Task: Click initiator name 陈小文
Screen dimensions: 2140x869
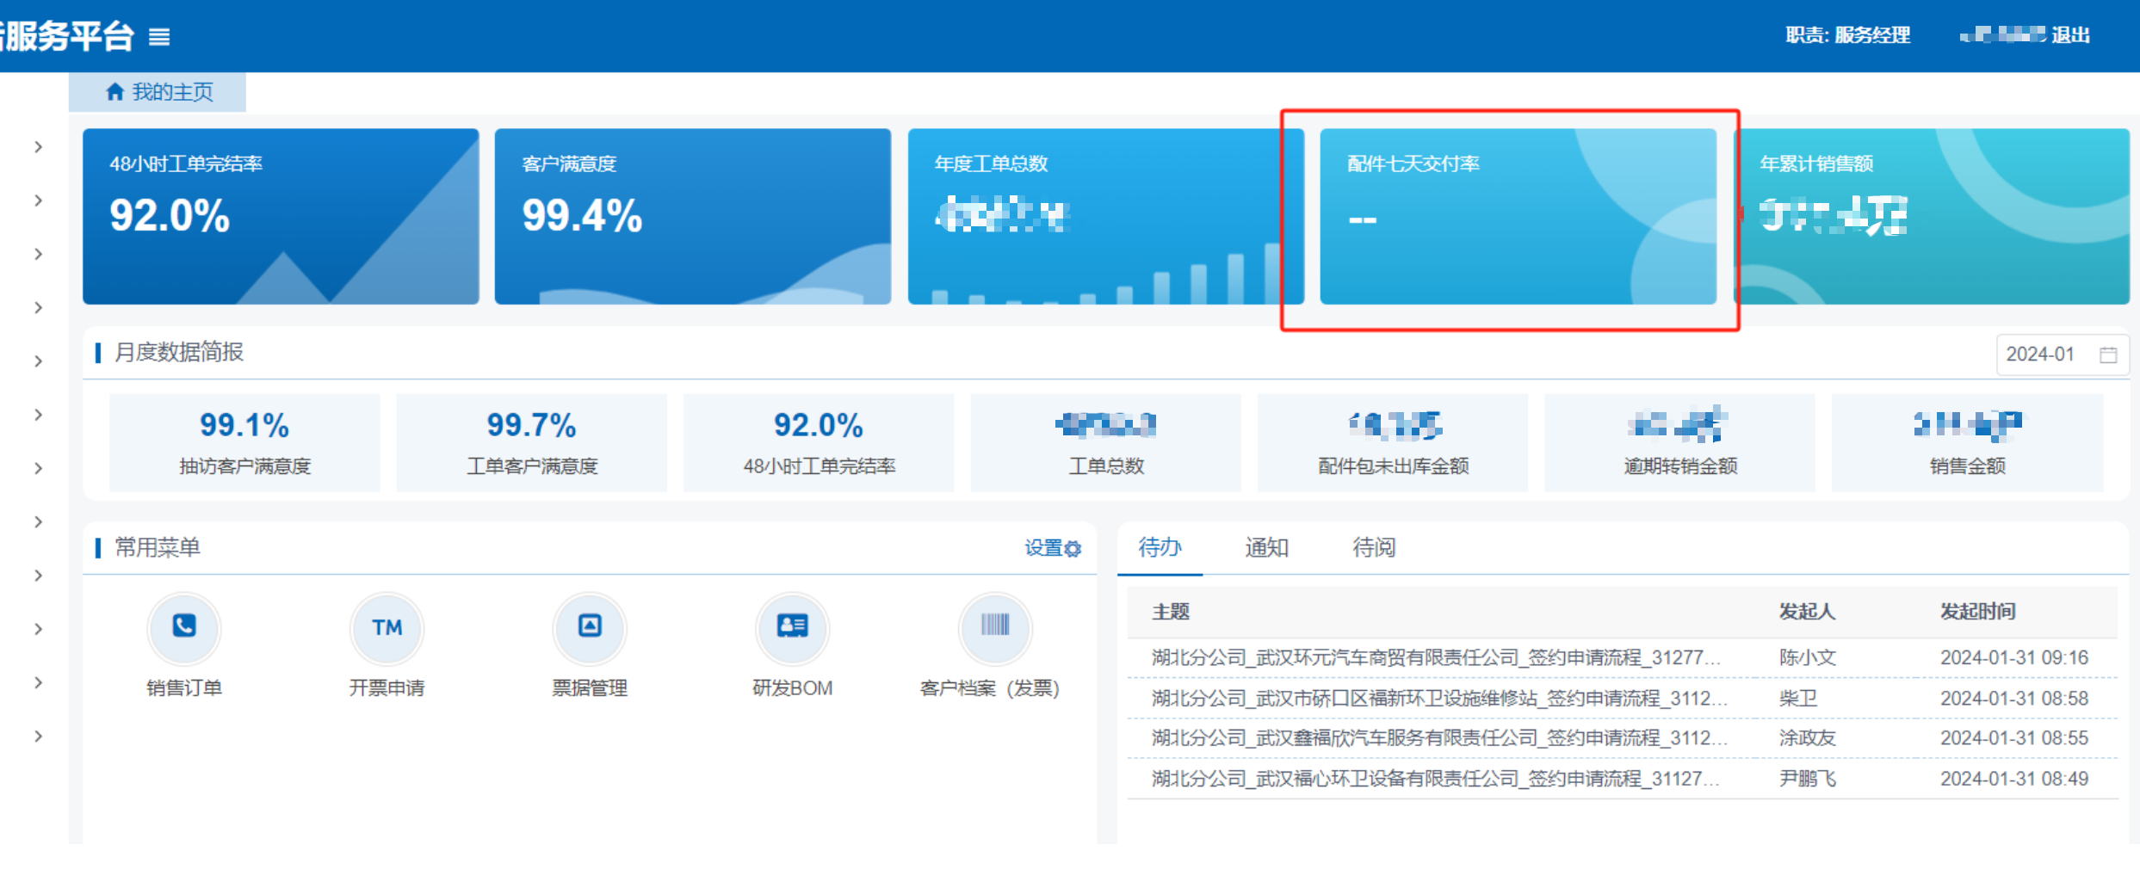Action: click(x=1808, y=658)
